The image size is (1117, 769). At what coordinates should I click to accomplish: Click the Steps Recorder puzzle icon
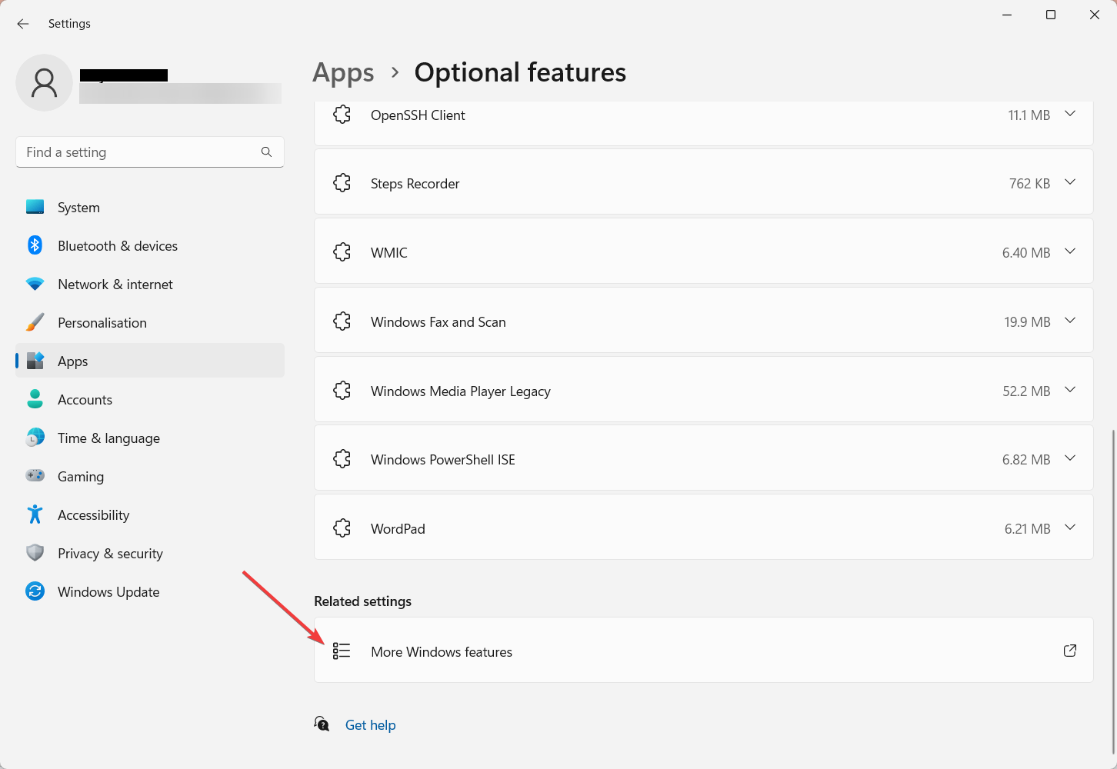(x=342, y=183)
